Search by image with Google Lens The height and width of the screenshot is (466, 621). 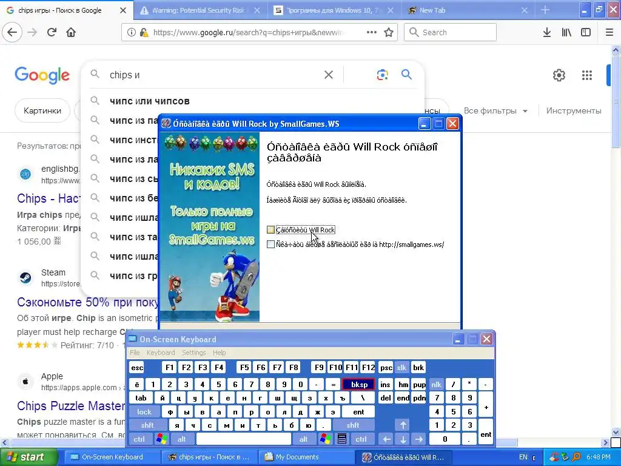tap(382, 75)
